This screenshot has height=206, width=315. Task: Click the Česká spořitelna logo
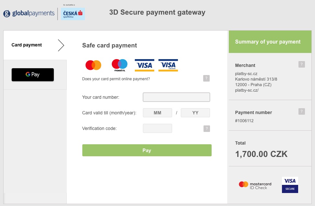[x=73, y=14]
